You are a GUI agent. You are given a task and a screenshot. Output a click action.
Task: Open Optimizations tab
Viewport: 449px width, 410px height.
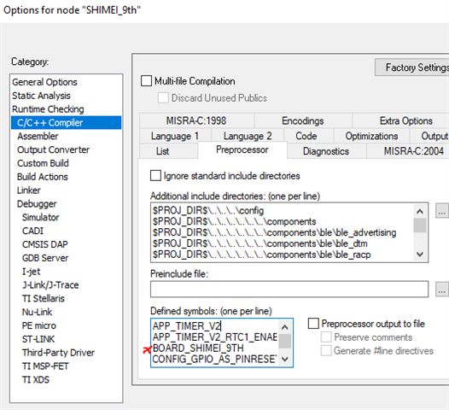(x=371, y=136)
